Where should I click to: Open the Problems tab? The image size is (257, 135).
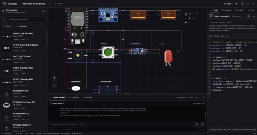point(87,98)
